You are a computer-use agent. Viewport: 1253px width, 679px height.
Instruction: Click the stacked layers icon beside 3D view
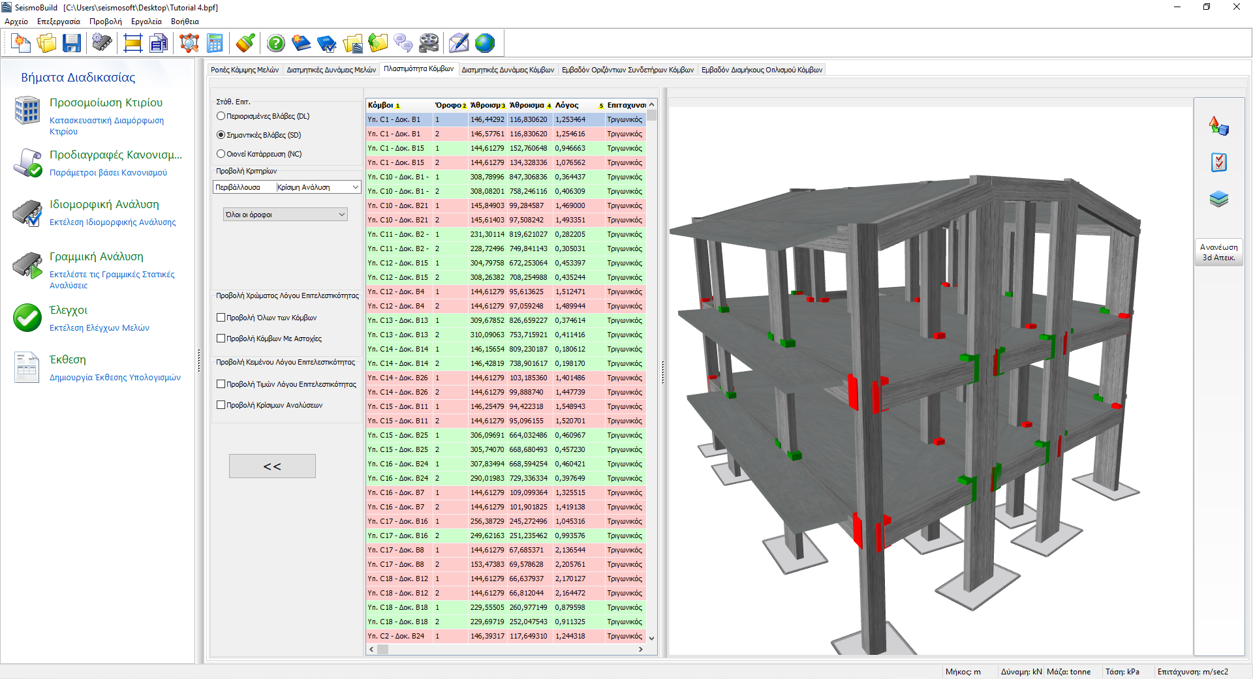[x=1218, y=199]
